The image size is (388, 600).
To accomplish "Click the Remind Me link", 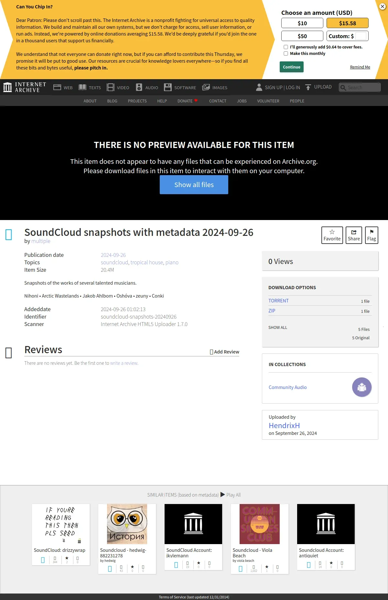I will (x=360, y=67).
